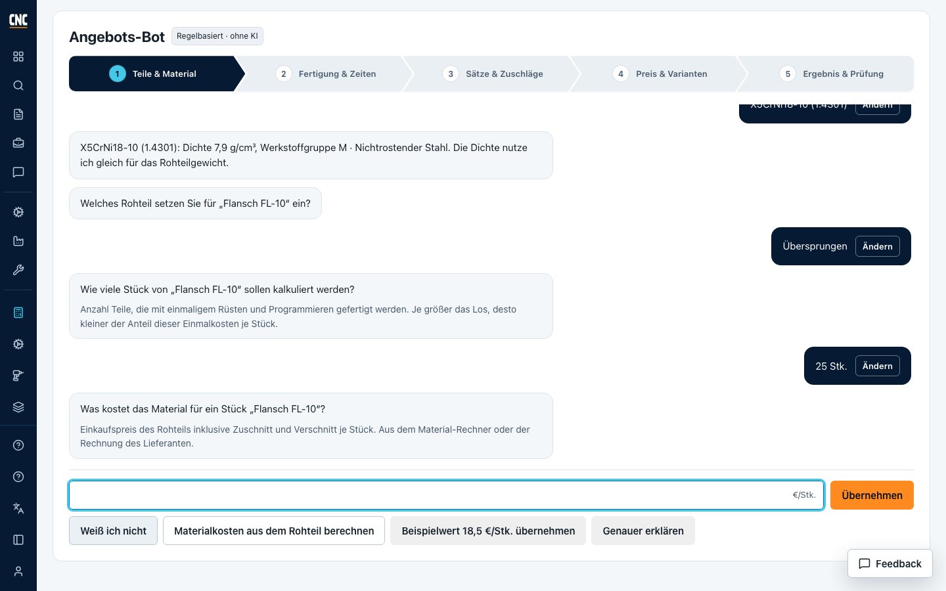Confirm the value with the orange Übernehmen button
This screenshot has width=946, height=591.
(872, 495)
